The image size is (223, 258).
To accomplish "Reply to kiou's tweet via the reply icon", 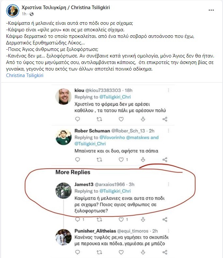I will [77, 119].
